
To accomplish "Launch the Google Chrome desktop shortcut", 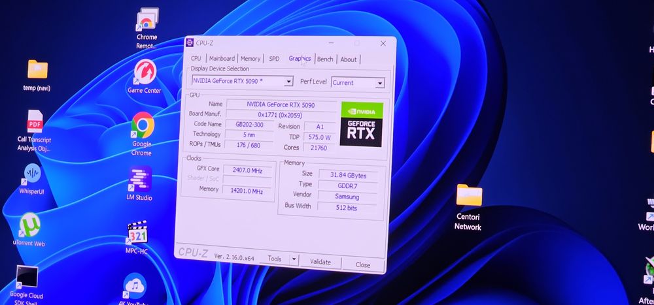I will pos(142,134).
